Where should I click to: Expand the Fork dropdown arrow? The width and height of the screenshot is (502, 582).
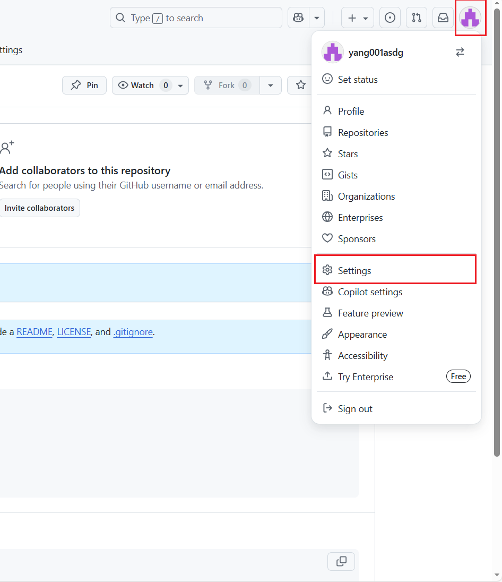271,85
